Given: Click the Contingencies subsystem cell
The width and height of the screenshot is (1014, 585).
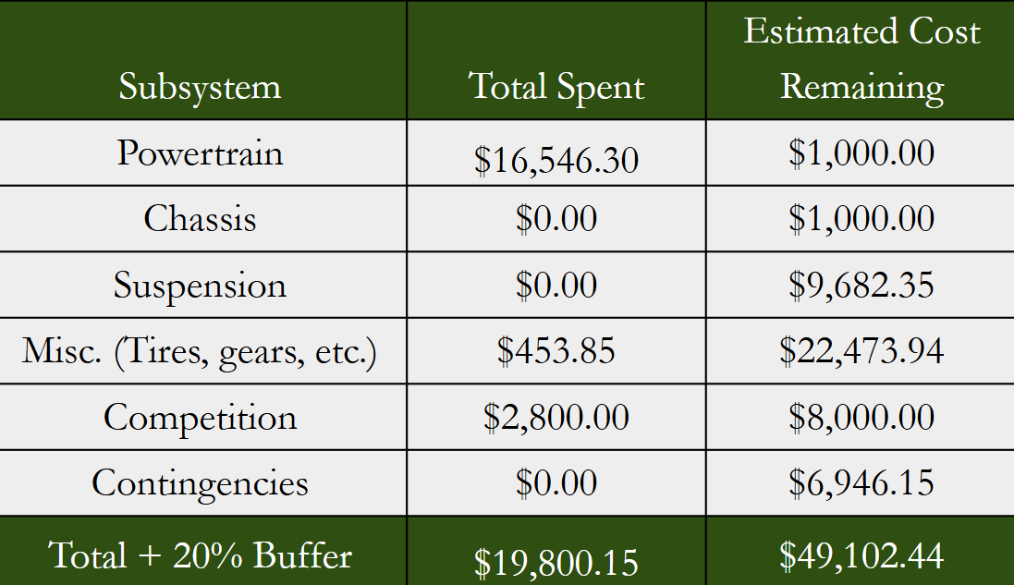Looking at the screenshot, I should tap(203, 482).
